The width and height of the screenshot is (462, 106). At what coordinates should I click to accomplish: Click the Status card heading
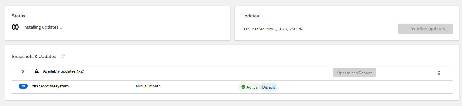coord(18,16)
